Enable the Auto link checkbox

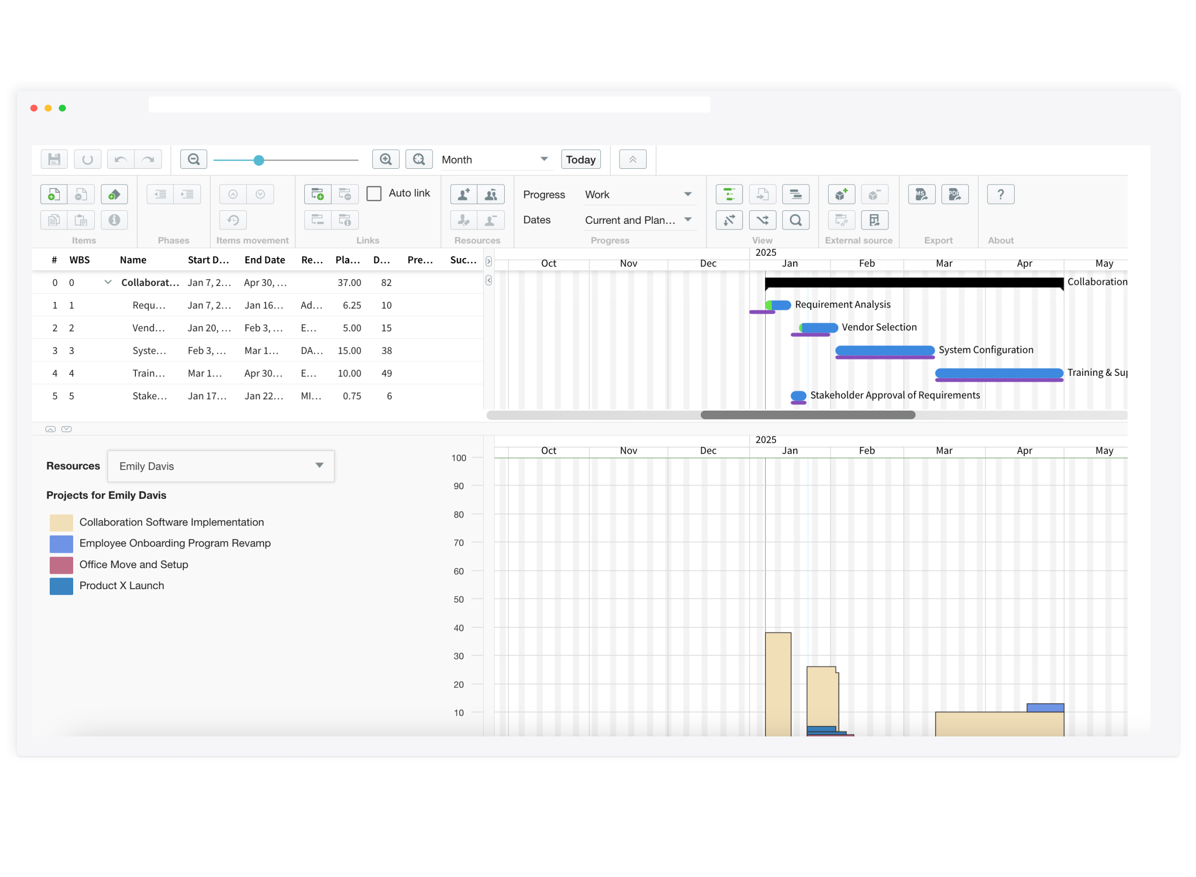click(374, 193)
